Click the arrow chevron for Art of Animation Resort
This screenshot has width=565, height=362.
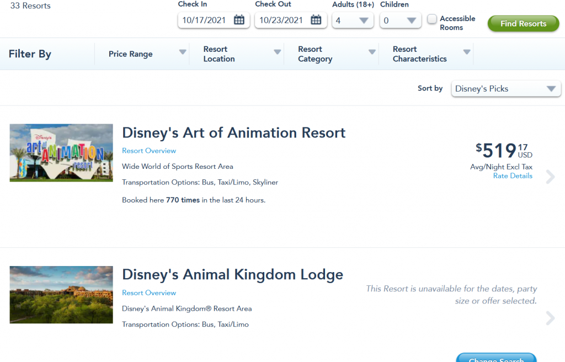point(550,177)
